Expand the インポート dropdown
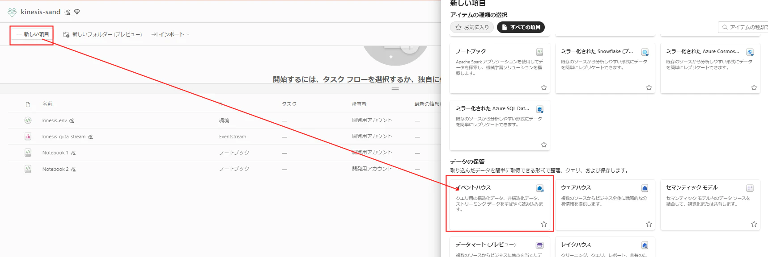Image resolution: width=768 pixels, height=257 pixels. pos(170,34)
